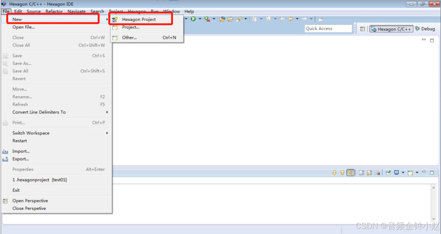Toggle the highlighted link arrows button
The width and height of the screenshot is (441, 234).
coord(350,173)
